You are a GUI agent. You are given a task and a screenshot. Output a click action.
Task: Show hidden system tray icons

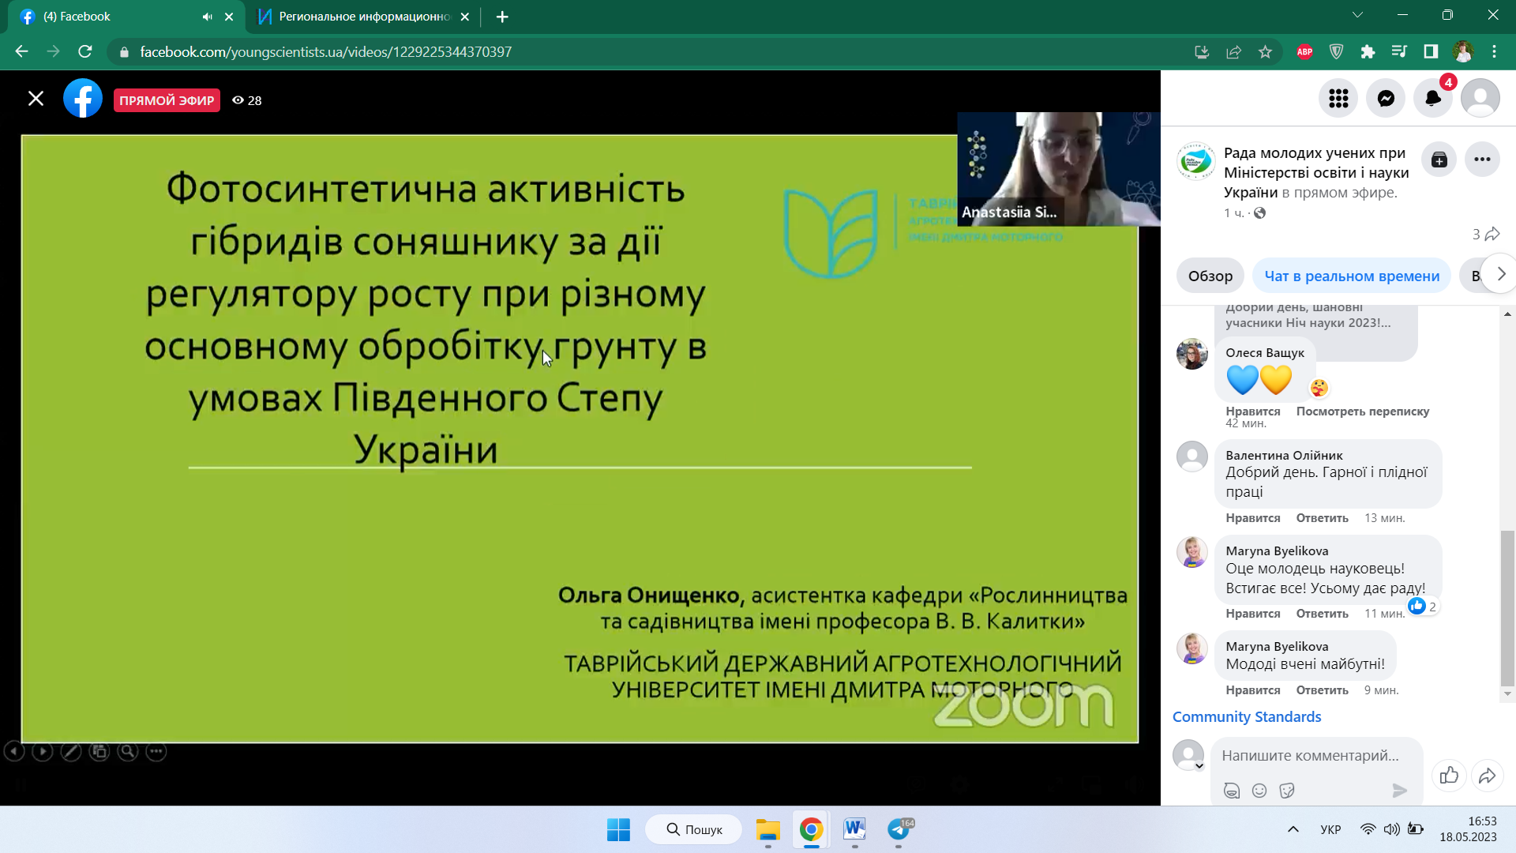tap(1293, 829)
